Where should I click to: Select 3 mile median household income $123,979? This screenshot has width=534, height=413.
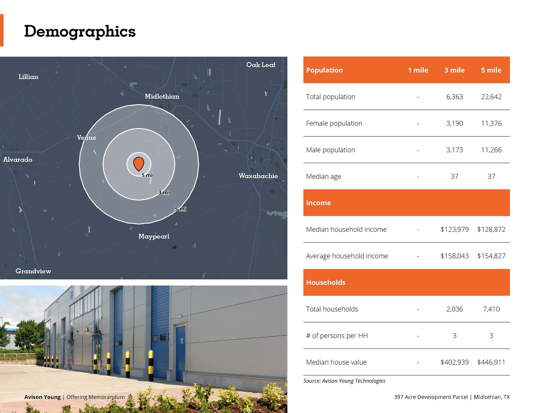pyautogui.click(x=454, y=229)
